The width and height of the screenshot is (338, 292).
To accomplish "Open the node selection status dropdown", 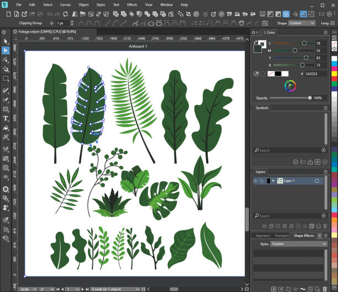I will pos(115,289).
